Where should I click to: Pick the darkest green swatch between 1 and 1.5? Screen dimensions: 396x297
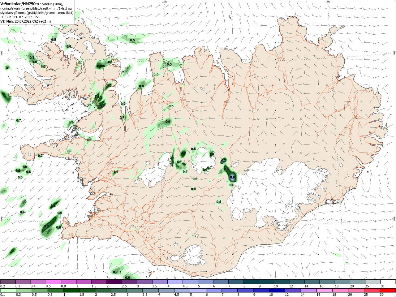point(71,291)
